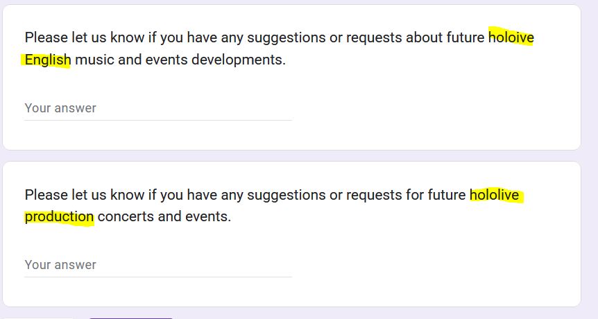Click the partially visible white button at bottom-left
This screenshot has width=598, height=319.
click(38, 318)
